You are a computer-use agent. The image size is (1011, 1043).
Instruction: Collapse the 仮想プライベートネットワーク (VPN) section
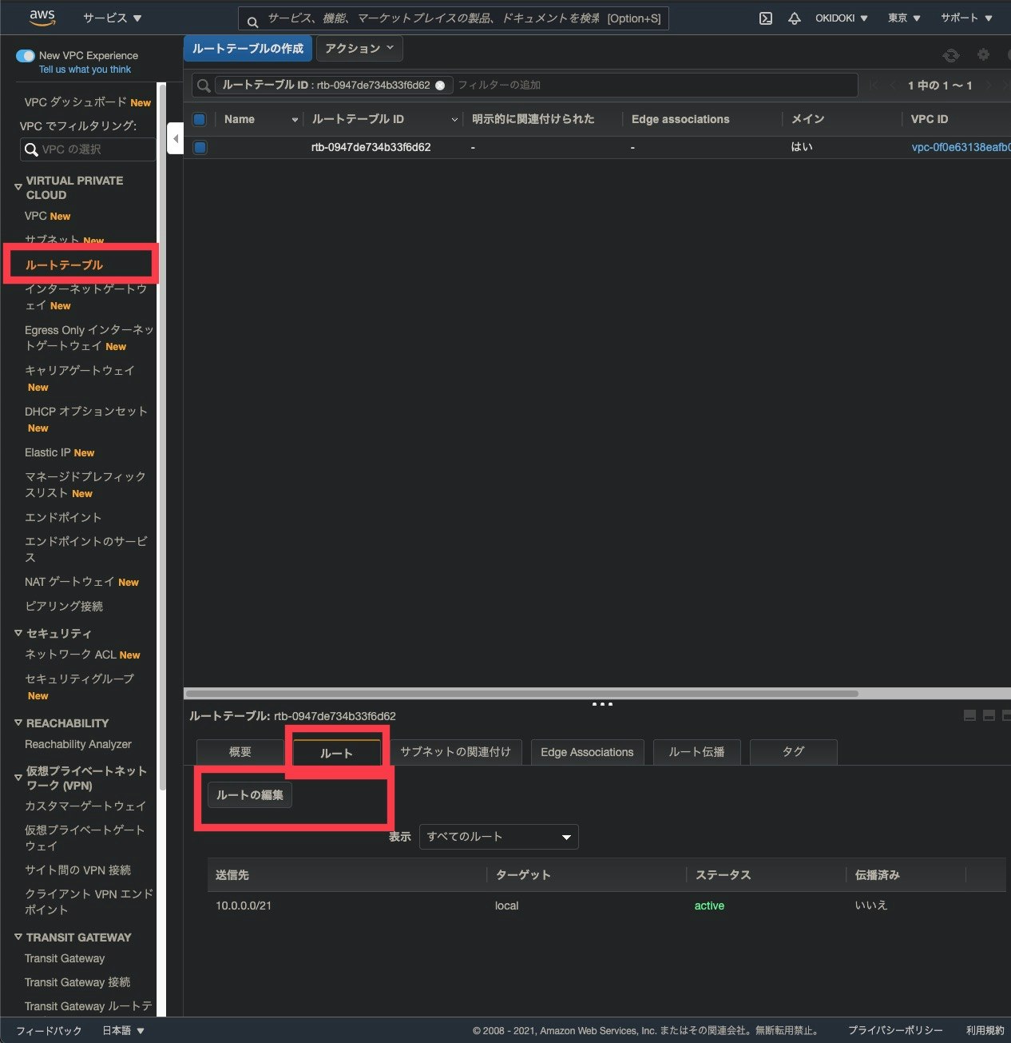click(18, 777)
